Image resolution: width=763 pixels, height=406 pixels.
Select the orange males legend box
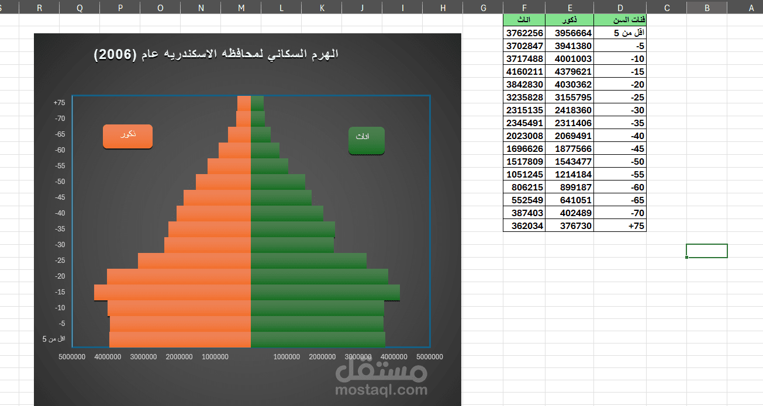point(127,136)
